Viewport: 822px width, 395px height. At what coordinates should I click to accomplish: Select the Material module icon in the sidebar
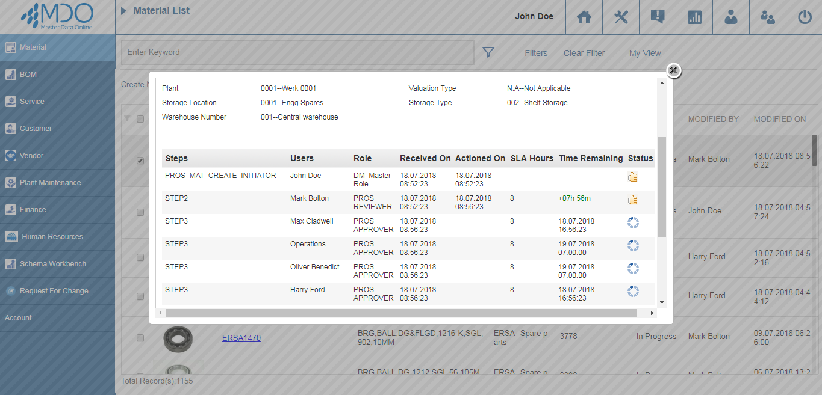pyautogui.click(x=10, y=47)
